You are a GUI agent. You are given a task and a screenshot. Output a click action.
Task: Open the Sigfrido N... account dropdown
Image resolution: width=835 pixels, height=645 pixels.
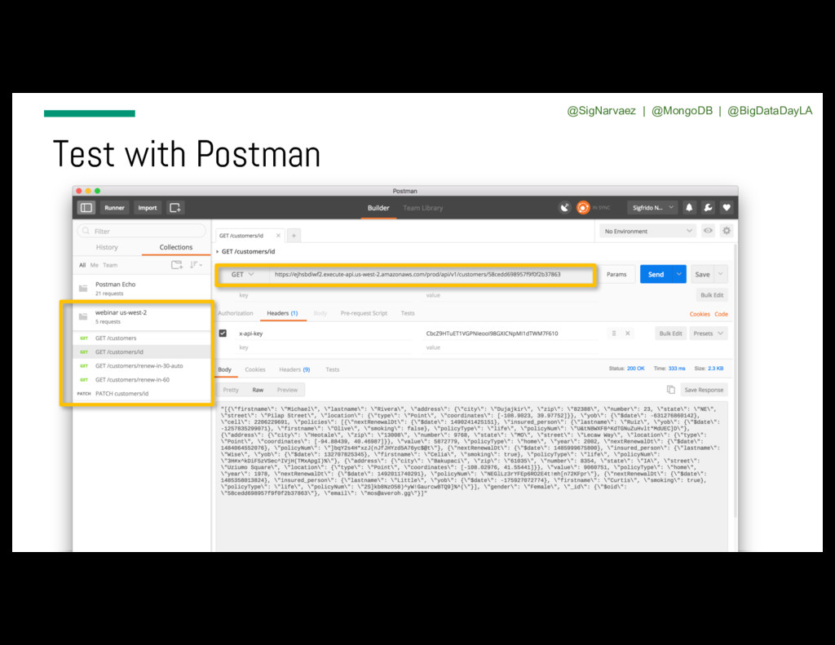click(x=652, y=208)
